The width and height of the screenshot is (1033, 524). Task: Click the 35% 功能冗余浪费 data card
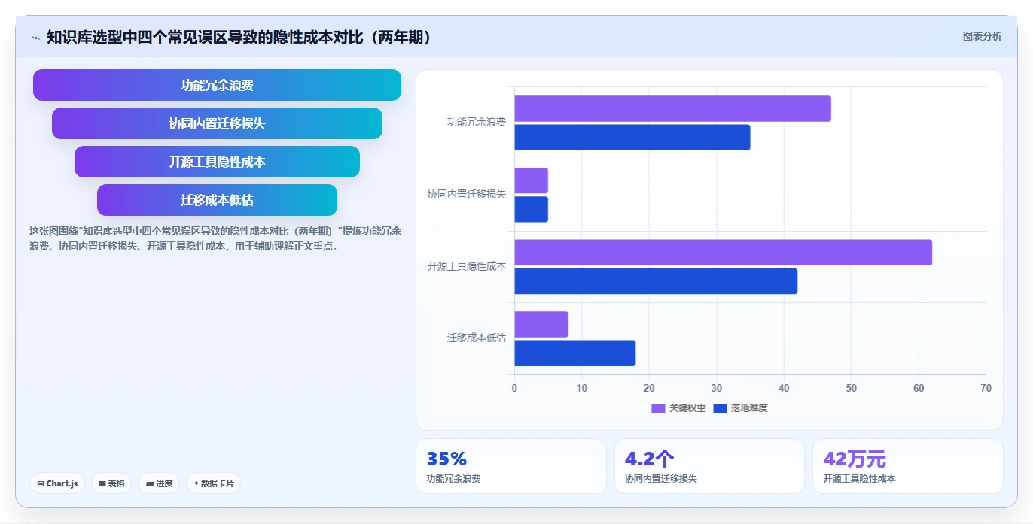pos(511,466)
